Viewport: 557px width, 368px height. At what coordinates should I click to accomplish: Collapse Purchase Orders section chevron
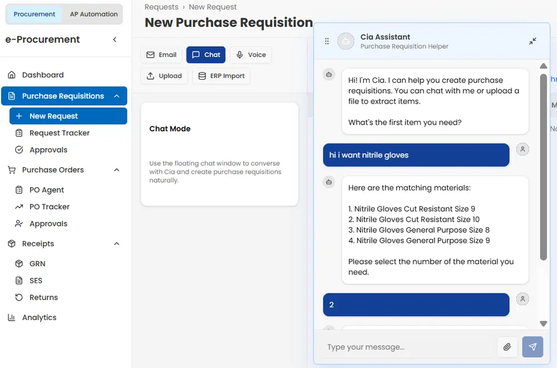(x=116, y=170)
